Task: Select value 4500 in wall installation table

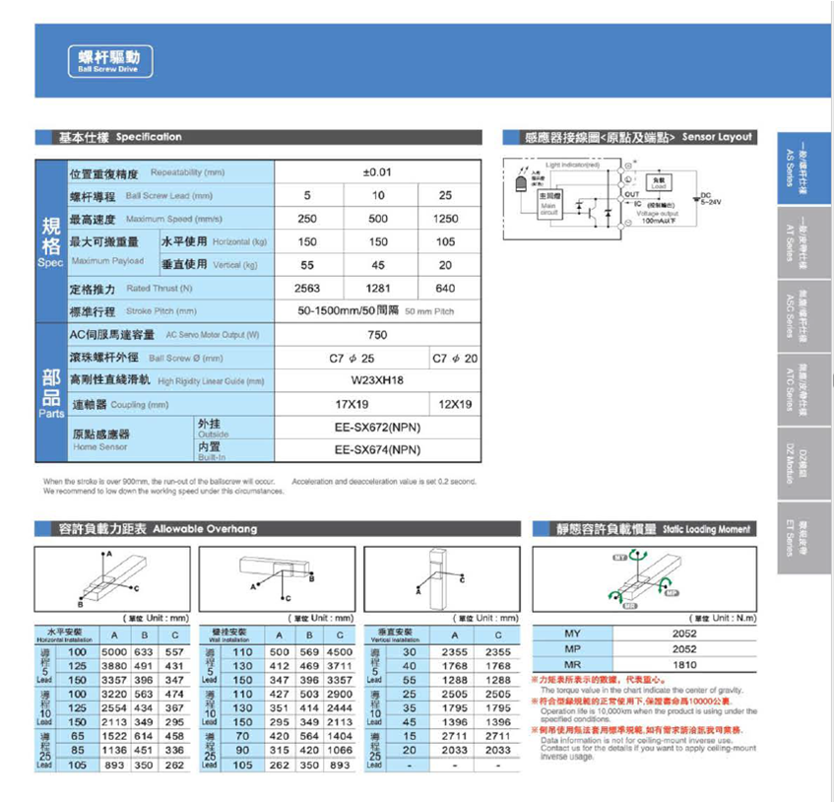Action: pyautogui.click(x=340, y=651)
